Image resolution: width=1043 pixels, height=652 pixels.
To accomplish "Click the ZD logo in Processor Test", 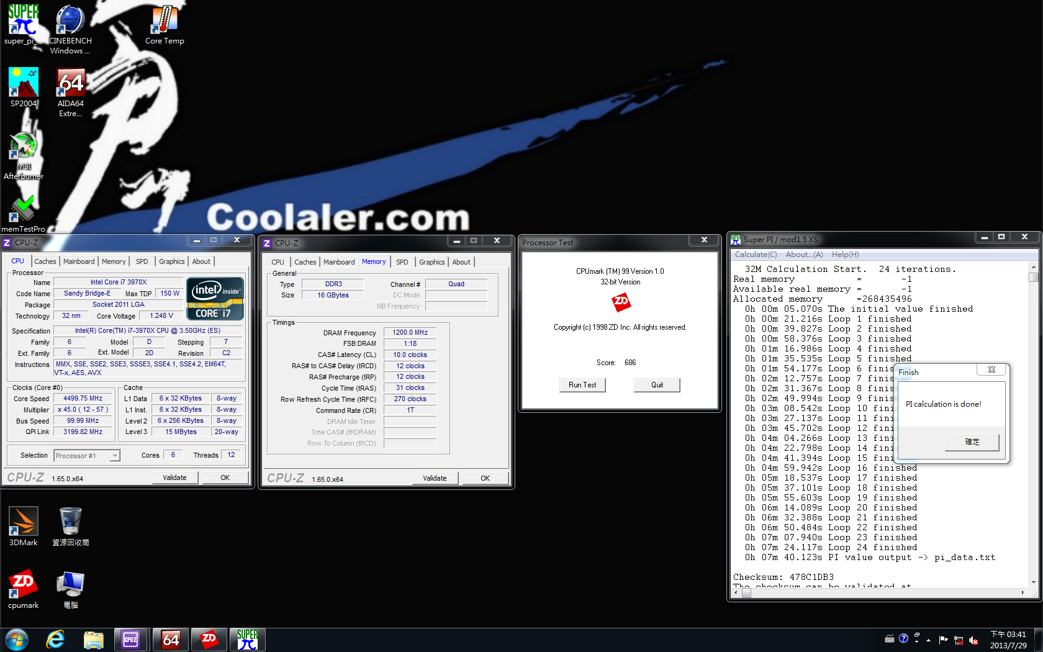I will 621,302.
